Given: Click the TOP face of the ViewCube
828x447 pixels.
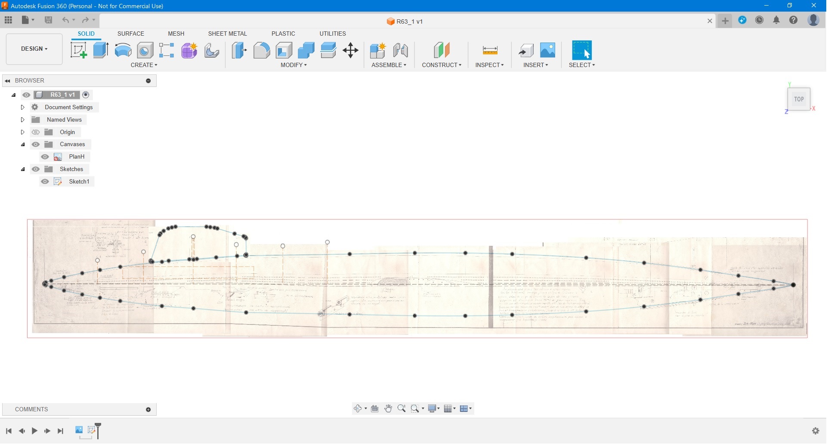Looking at the screenshot, I should pos(799,99).
